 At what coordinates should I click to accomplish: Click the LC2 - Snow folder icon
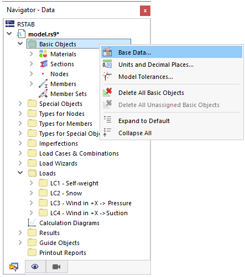[x=43, y=193]
